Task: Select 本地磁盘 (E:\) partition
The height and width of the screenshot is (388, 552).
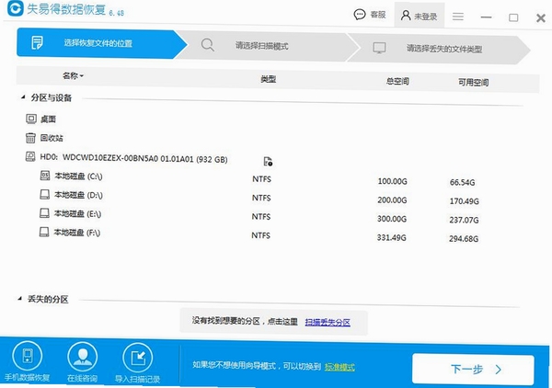Action: (77, 213)
